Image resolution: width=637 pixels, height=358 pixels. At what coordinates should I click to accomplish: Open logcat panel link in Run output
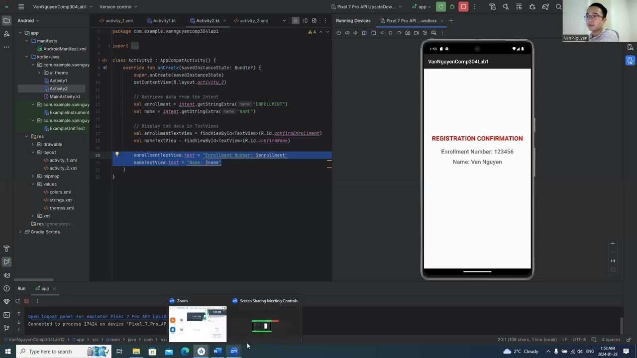[x=97, y=316]
